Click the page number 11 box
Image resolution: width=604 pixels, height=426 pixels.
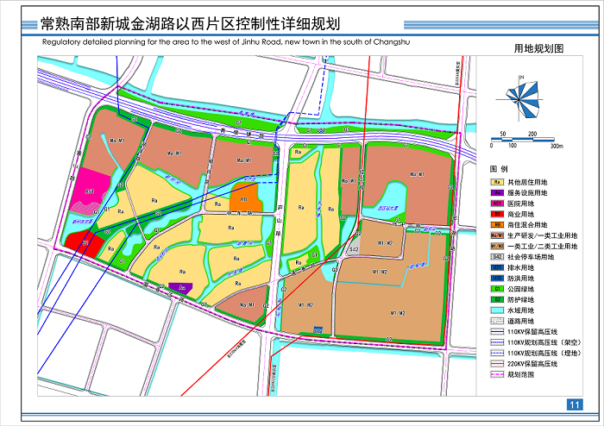pyautogui.click(x=575, y=404)
